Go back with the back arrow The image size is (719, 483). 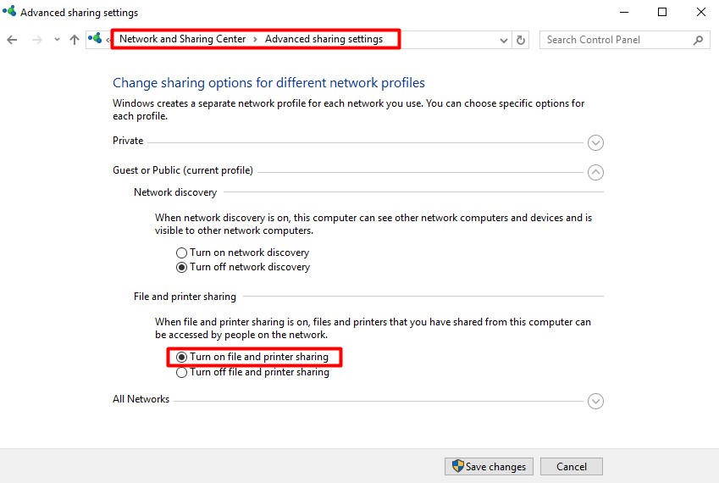13,40
